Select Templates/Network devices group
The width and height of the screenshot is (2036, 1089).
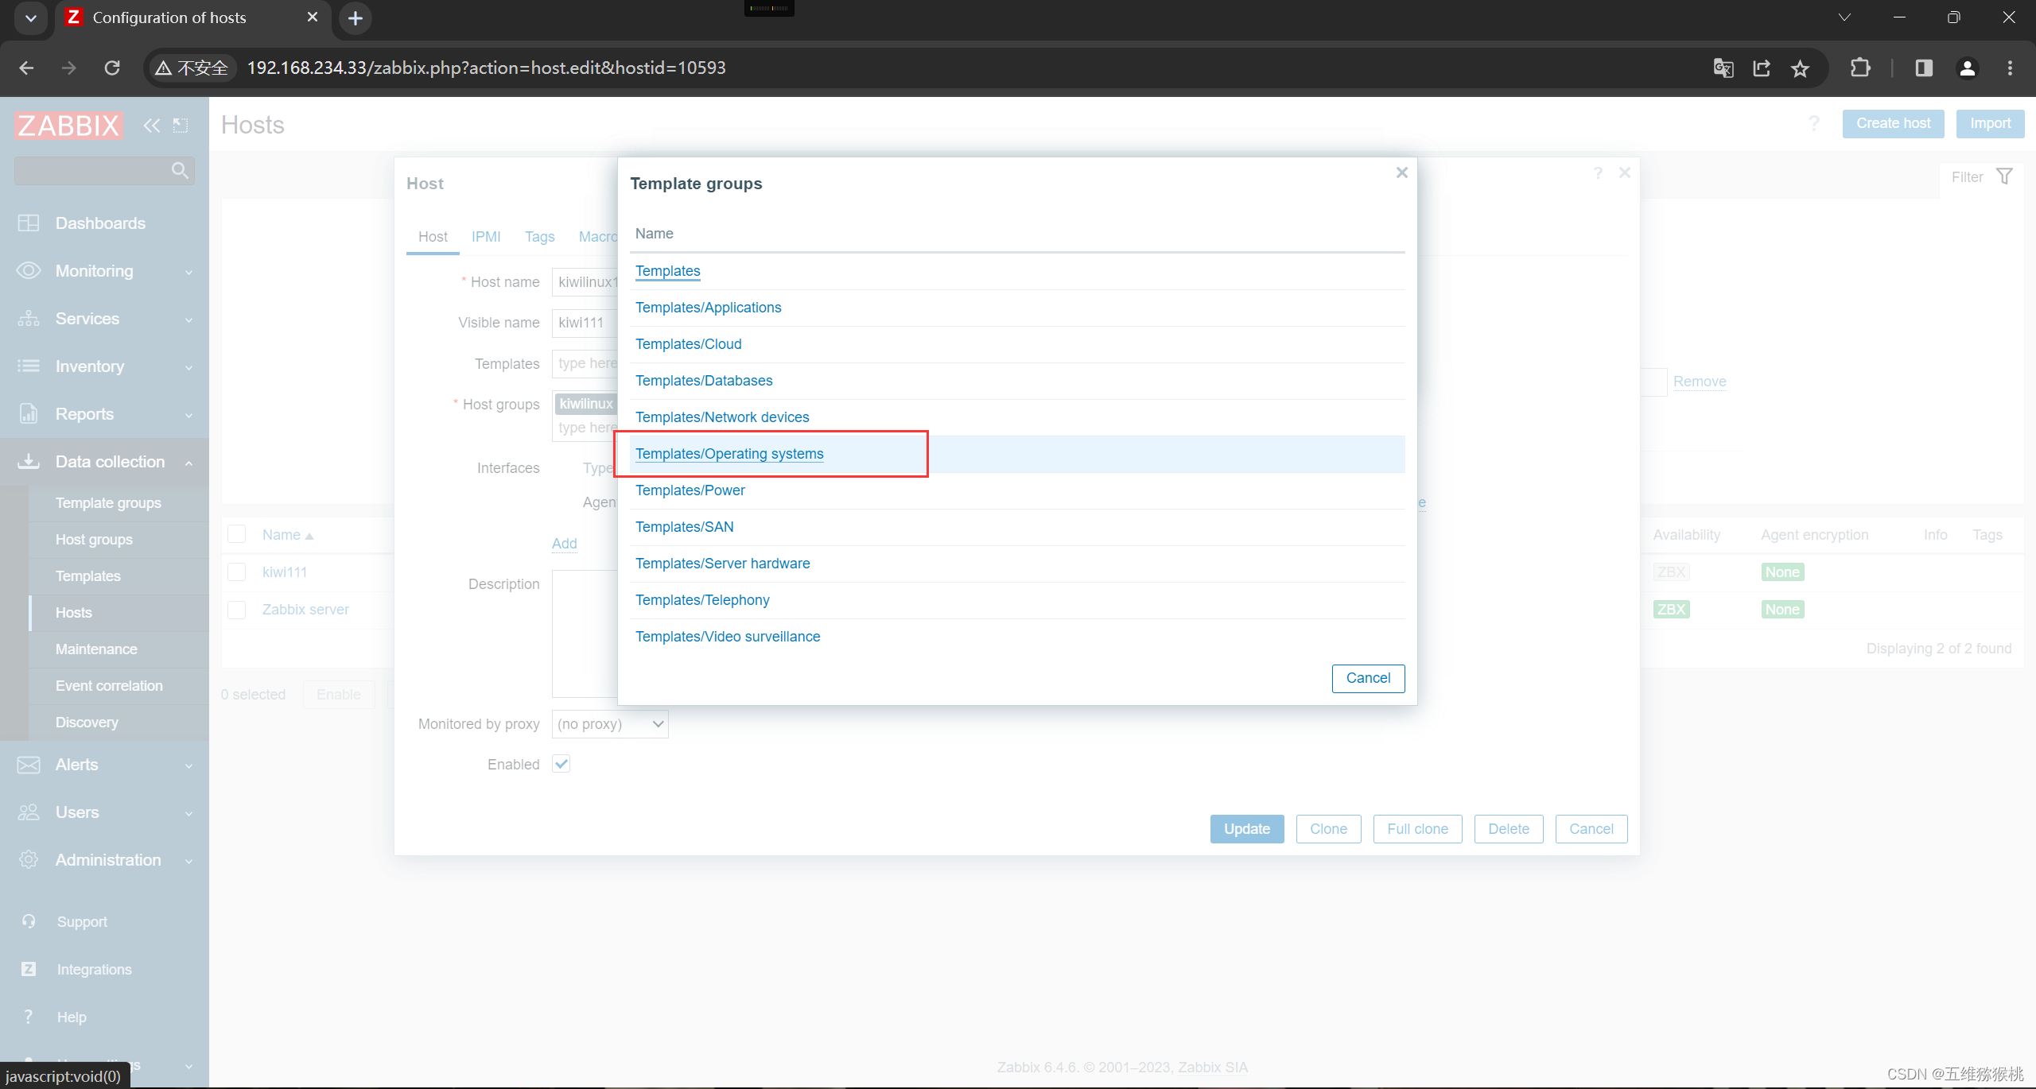(722, 417)
